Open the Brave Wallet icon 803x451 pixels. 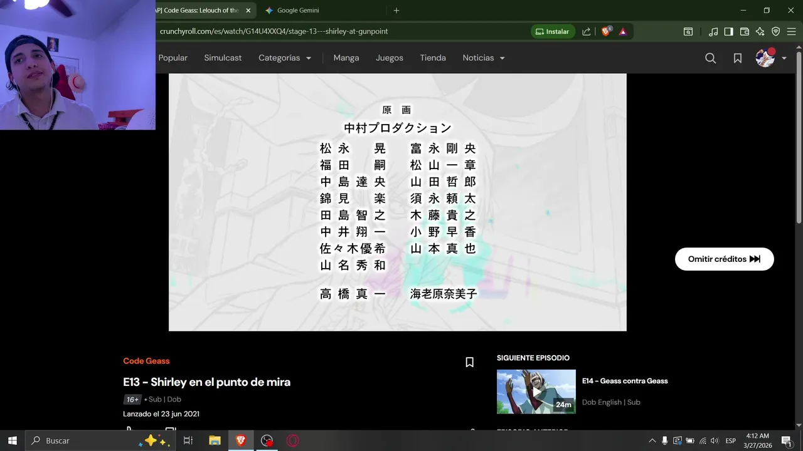(745, 31)
